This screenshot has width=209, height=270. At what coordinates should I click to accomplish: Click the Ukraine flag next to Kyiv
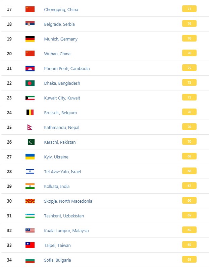click(30, 157)
